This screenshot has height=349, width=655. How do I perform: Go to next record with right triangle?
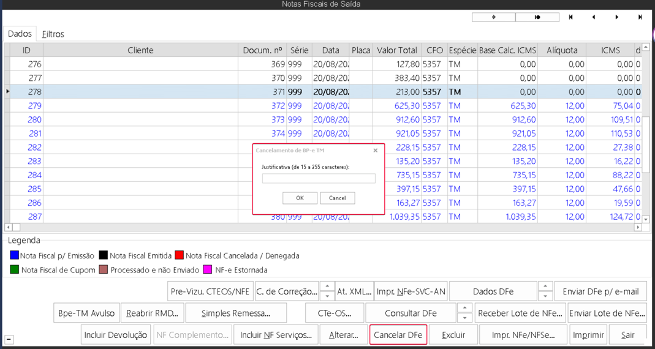coord(616,17)
